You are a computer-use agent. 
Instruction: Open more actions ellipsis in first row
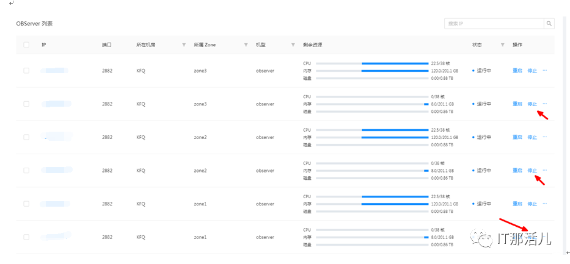click(x=544, y=70)
